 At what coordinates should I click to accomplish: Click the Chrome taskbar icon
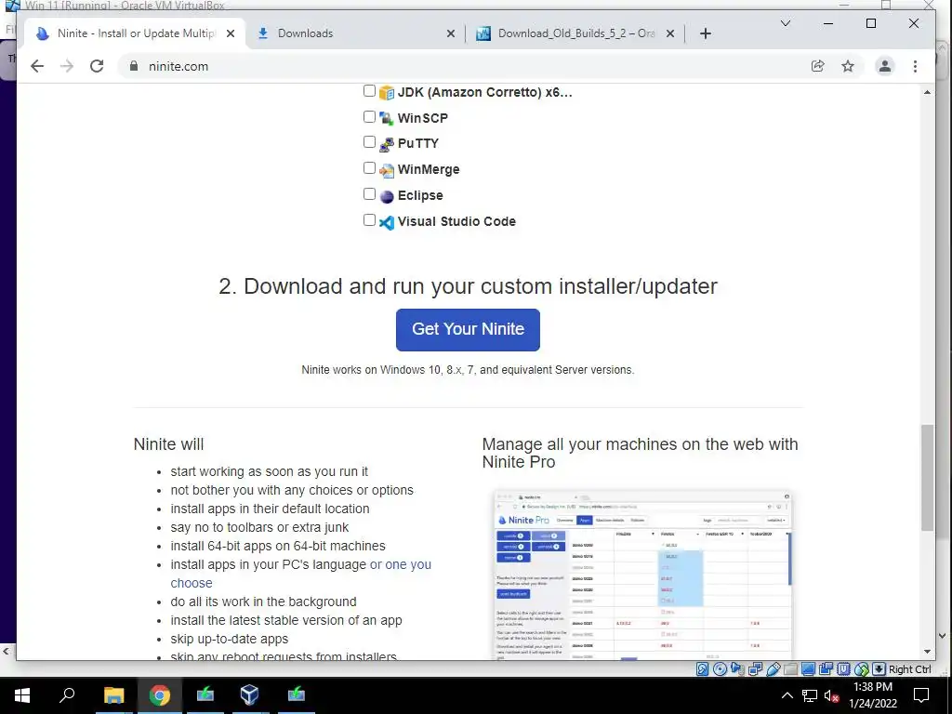pos(159,695)
